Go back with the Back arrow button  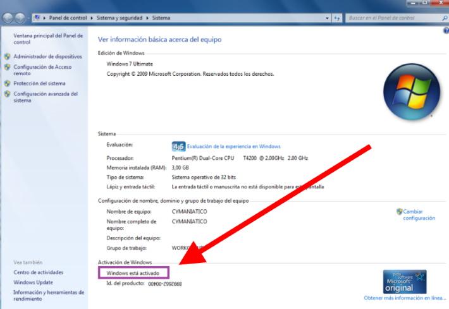8,18
